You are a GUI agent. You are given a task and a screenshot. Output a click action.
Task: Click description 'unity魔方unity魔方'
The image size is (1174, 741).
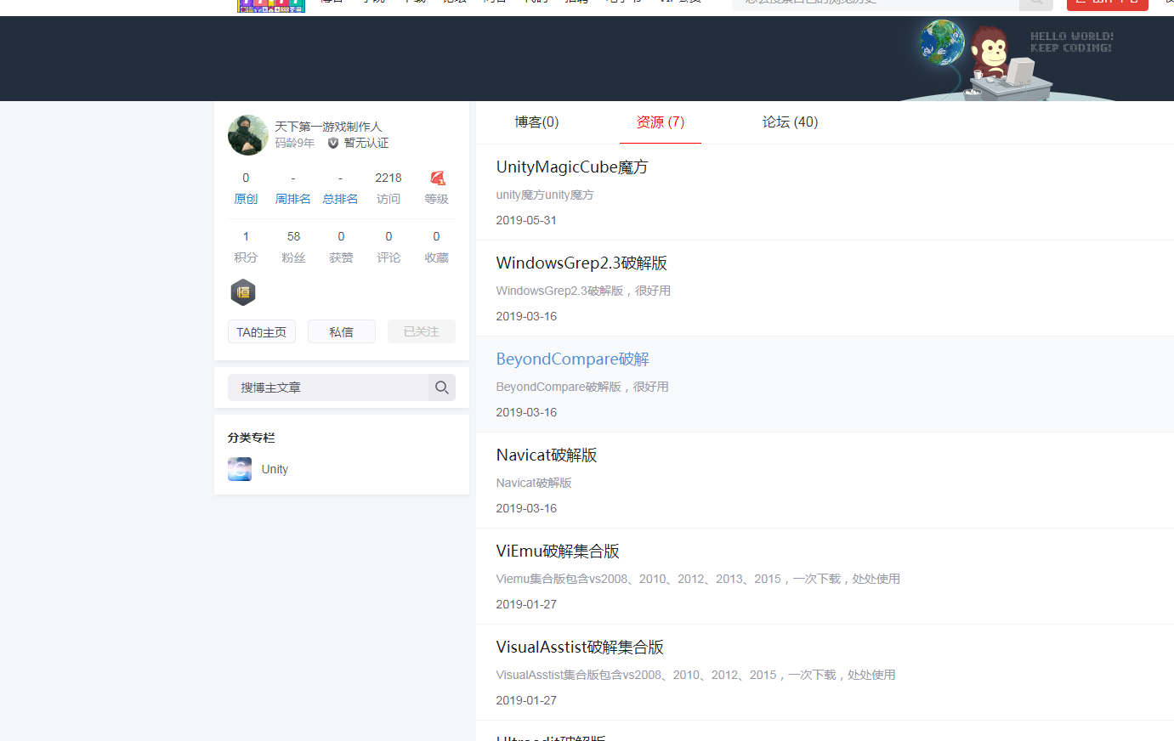coord(545,195)
